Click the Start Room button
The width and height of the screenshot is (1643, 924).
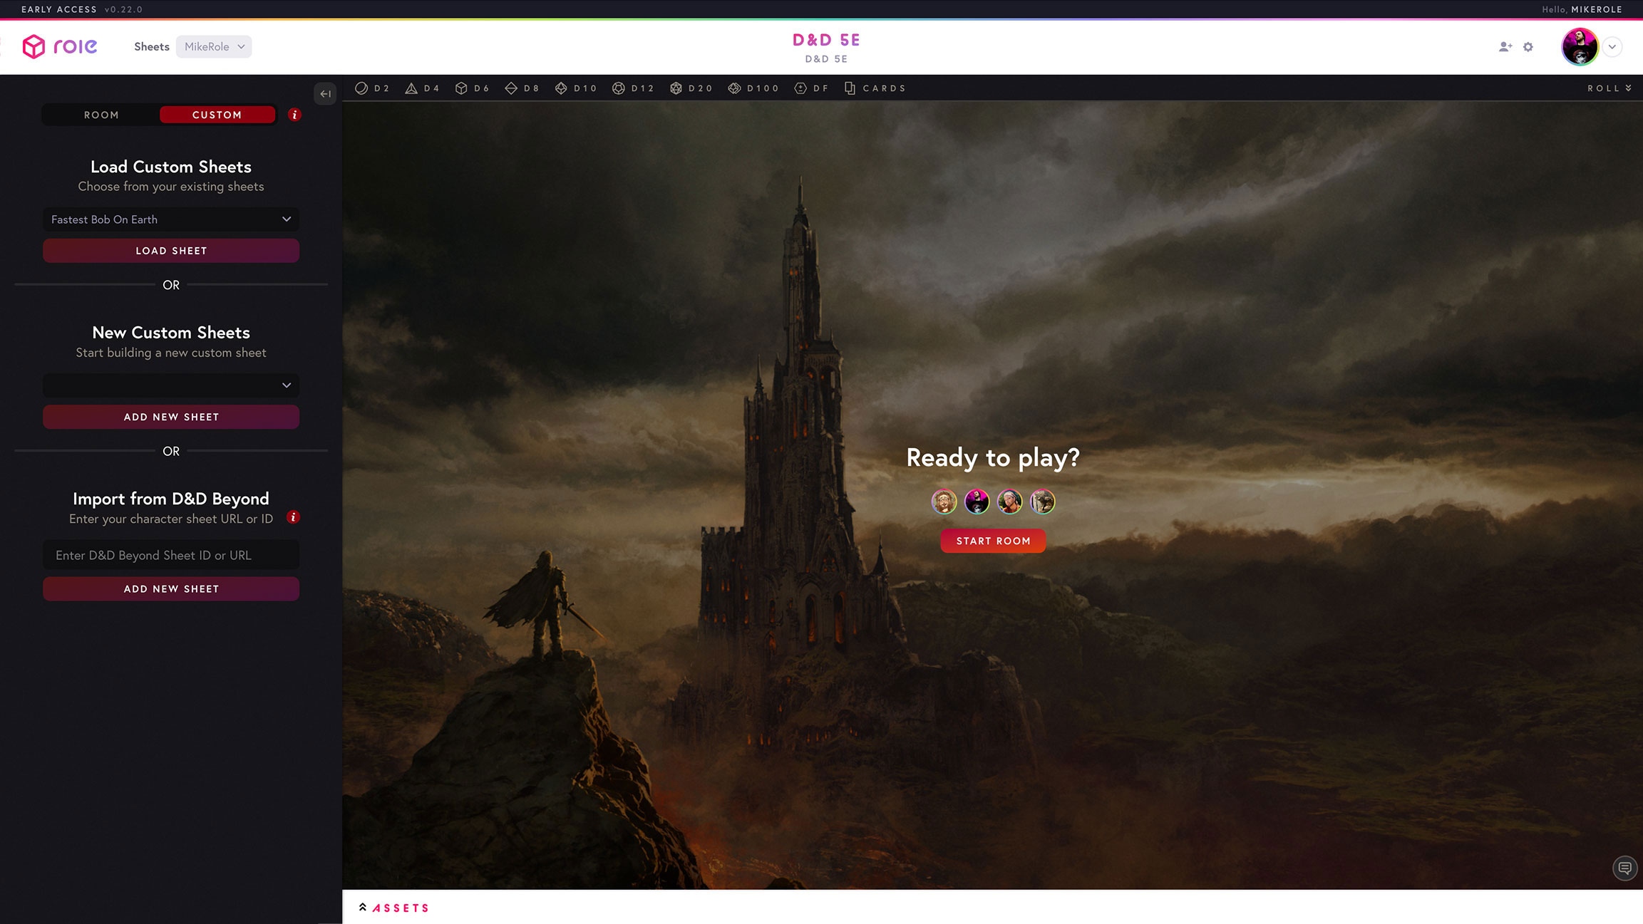coord(993,541)
